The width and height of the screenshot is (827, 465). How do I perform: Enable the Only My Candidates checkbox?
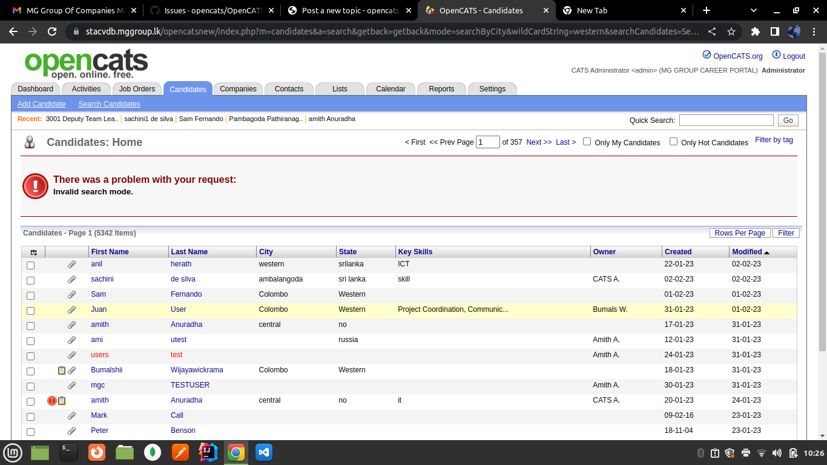[587, 142]
